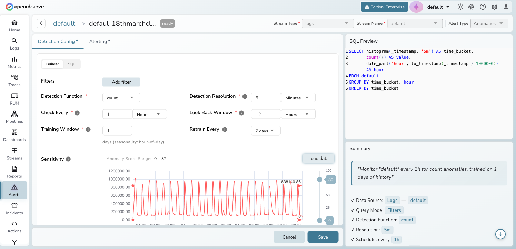Navigate to Metrics via sidebar icon

click(14, 62)
